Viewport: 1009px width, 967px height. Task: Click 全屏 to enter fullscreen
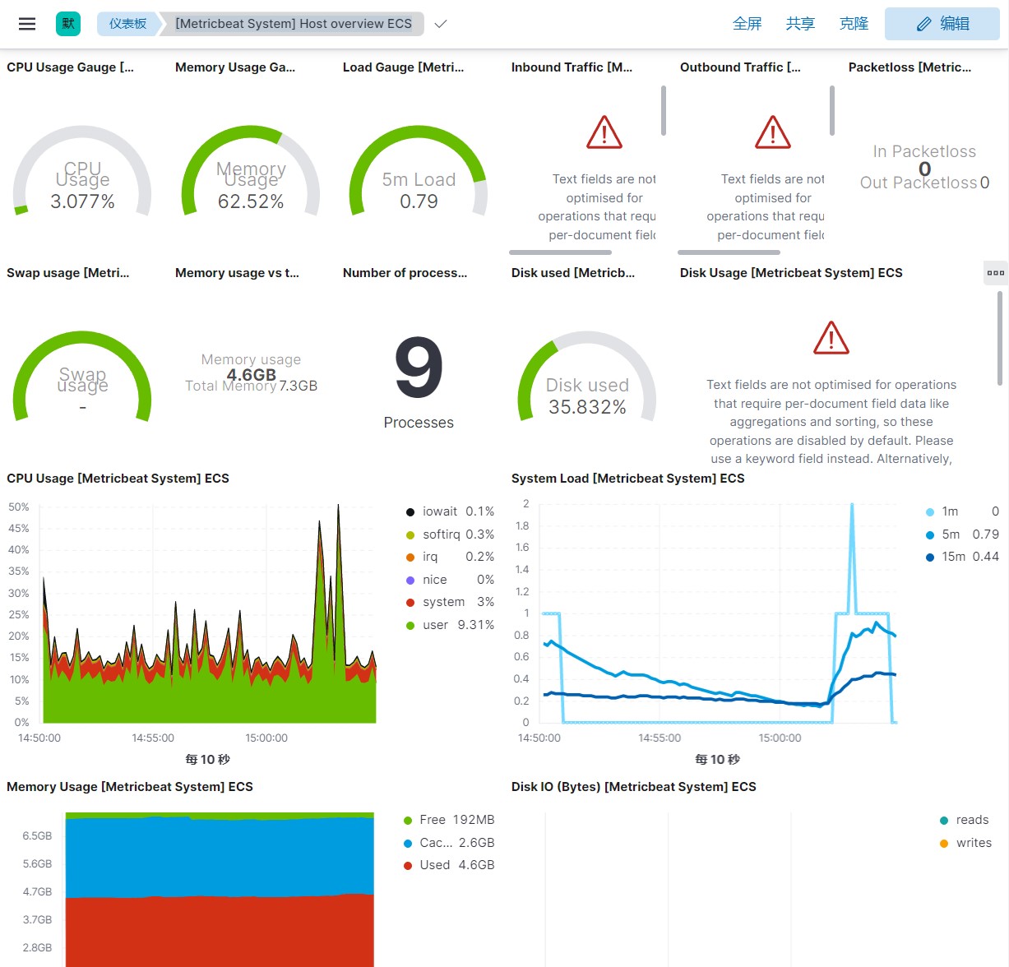tap(747, 24)
